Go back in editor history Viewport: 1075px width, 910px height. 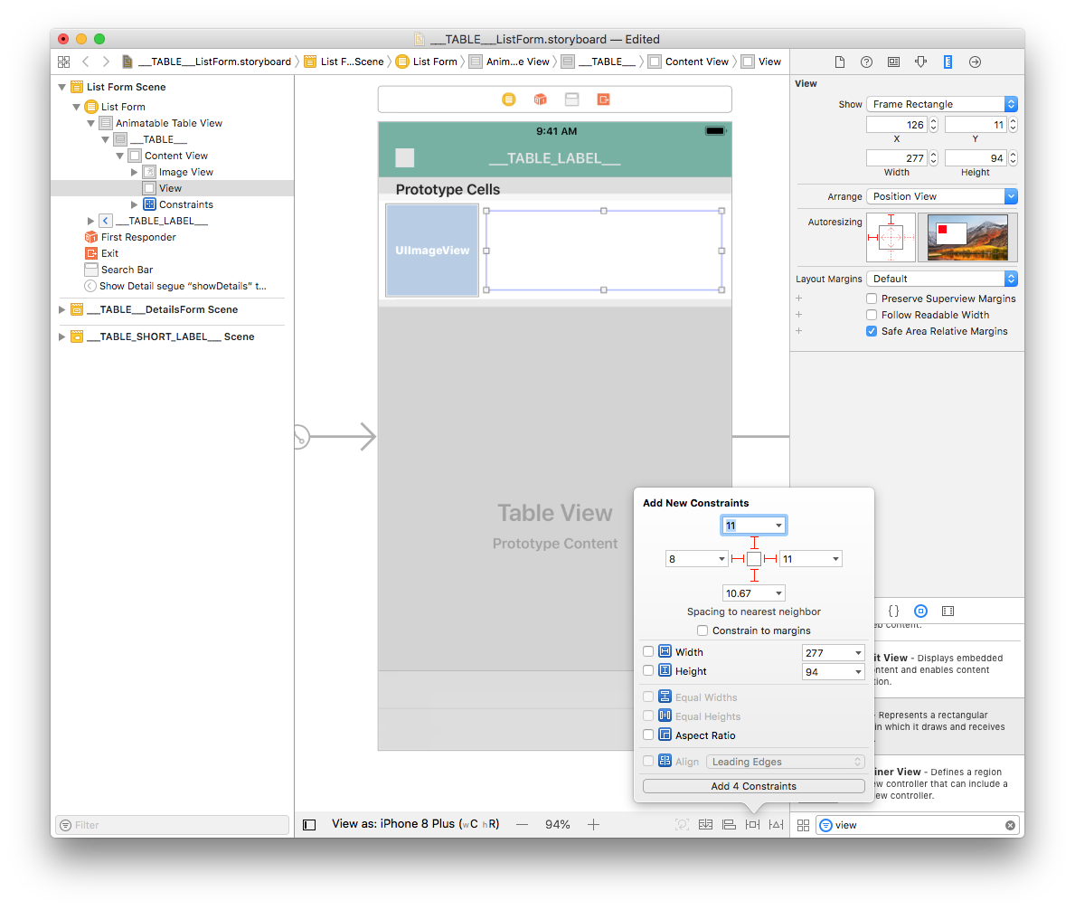pyautogui.click(x=86, y=62)
